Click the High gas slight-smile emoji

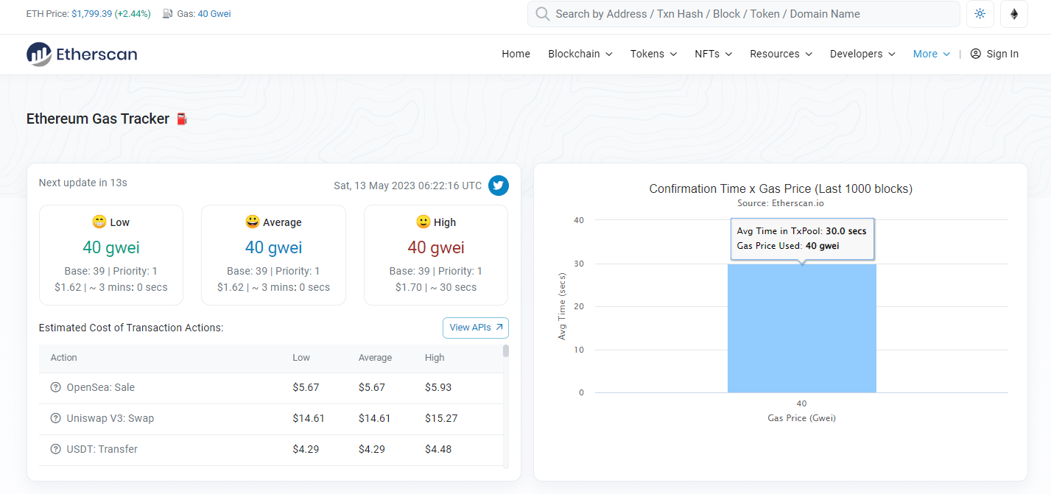coord(423,222)
